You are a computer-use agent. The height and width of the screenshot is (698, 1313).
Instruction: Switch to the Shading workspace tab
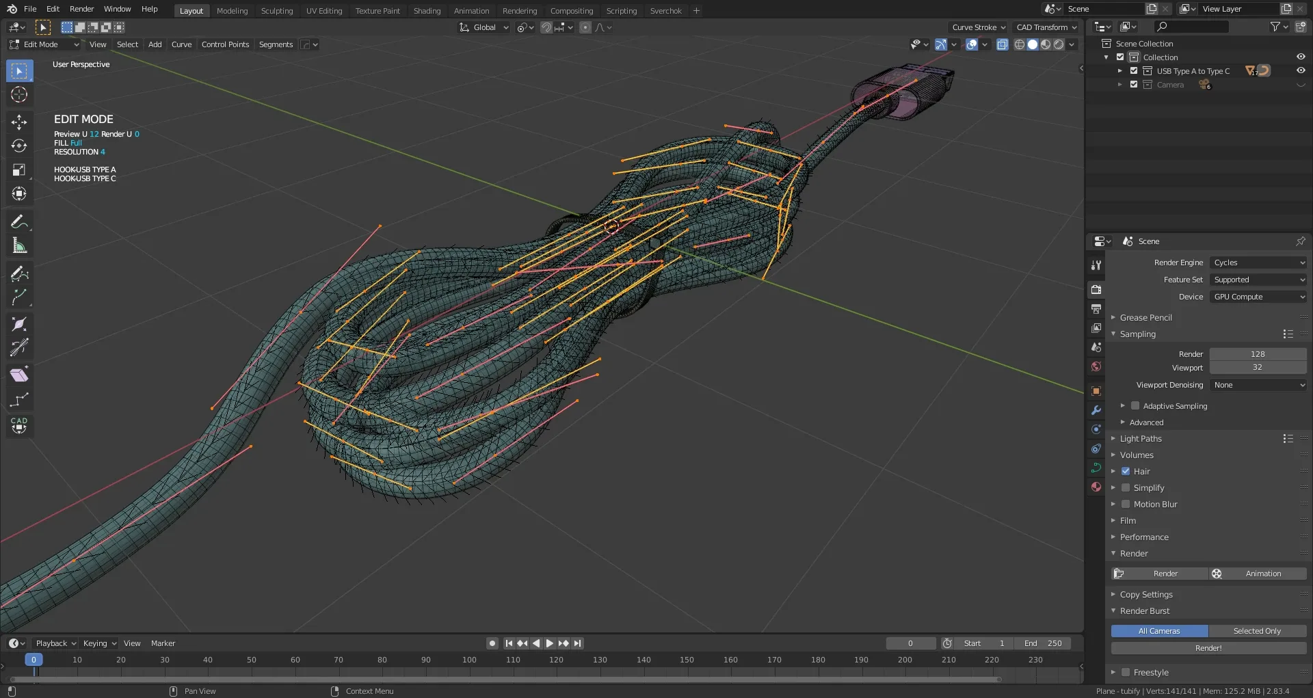[x=427, y=11]
